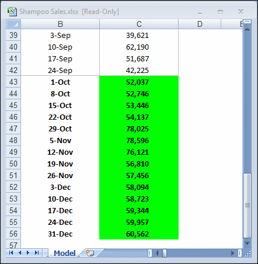
Task: Click the horizontal scrollbar thumb
Action: [165, 253]
